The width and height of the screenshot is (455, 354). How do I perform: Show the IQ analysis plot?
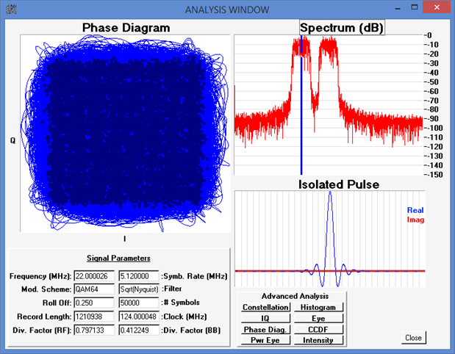coord(265,318)
